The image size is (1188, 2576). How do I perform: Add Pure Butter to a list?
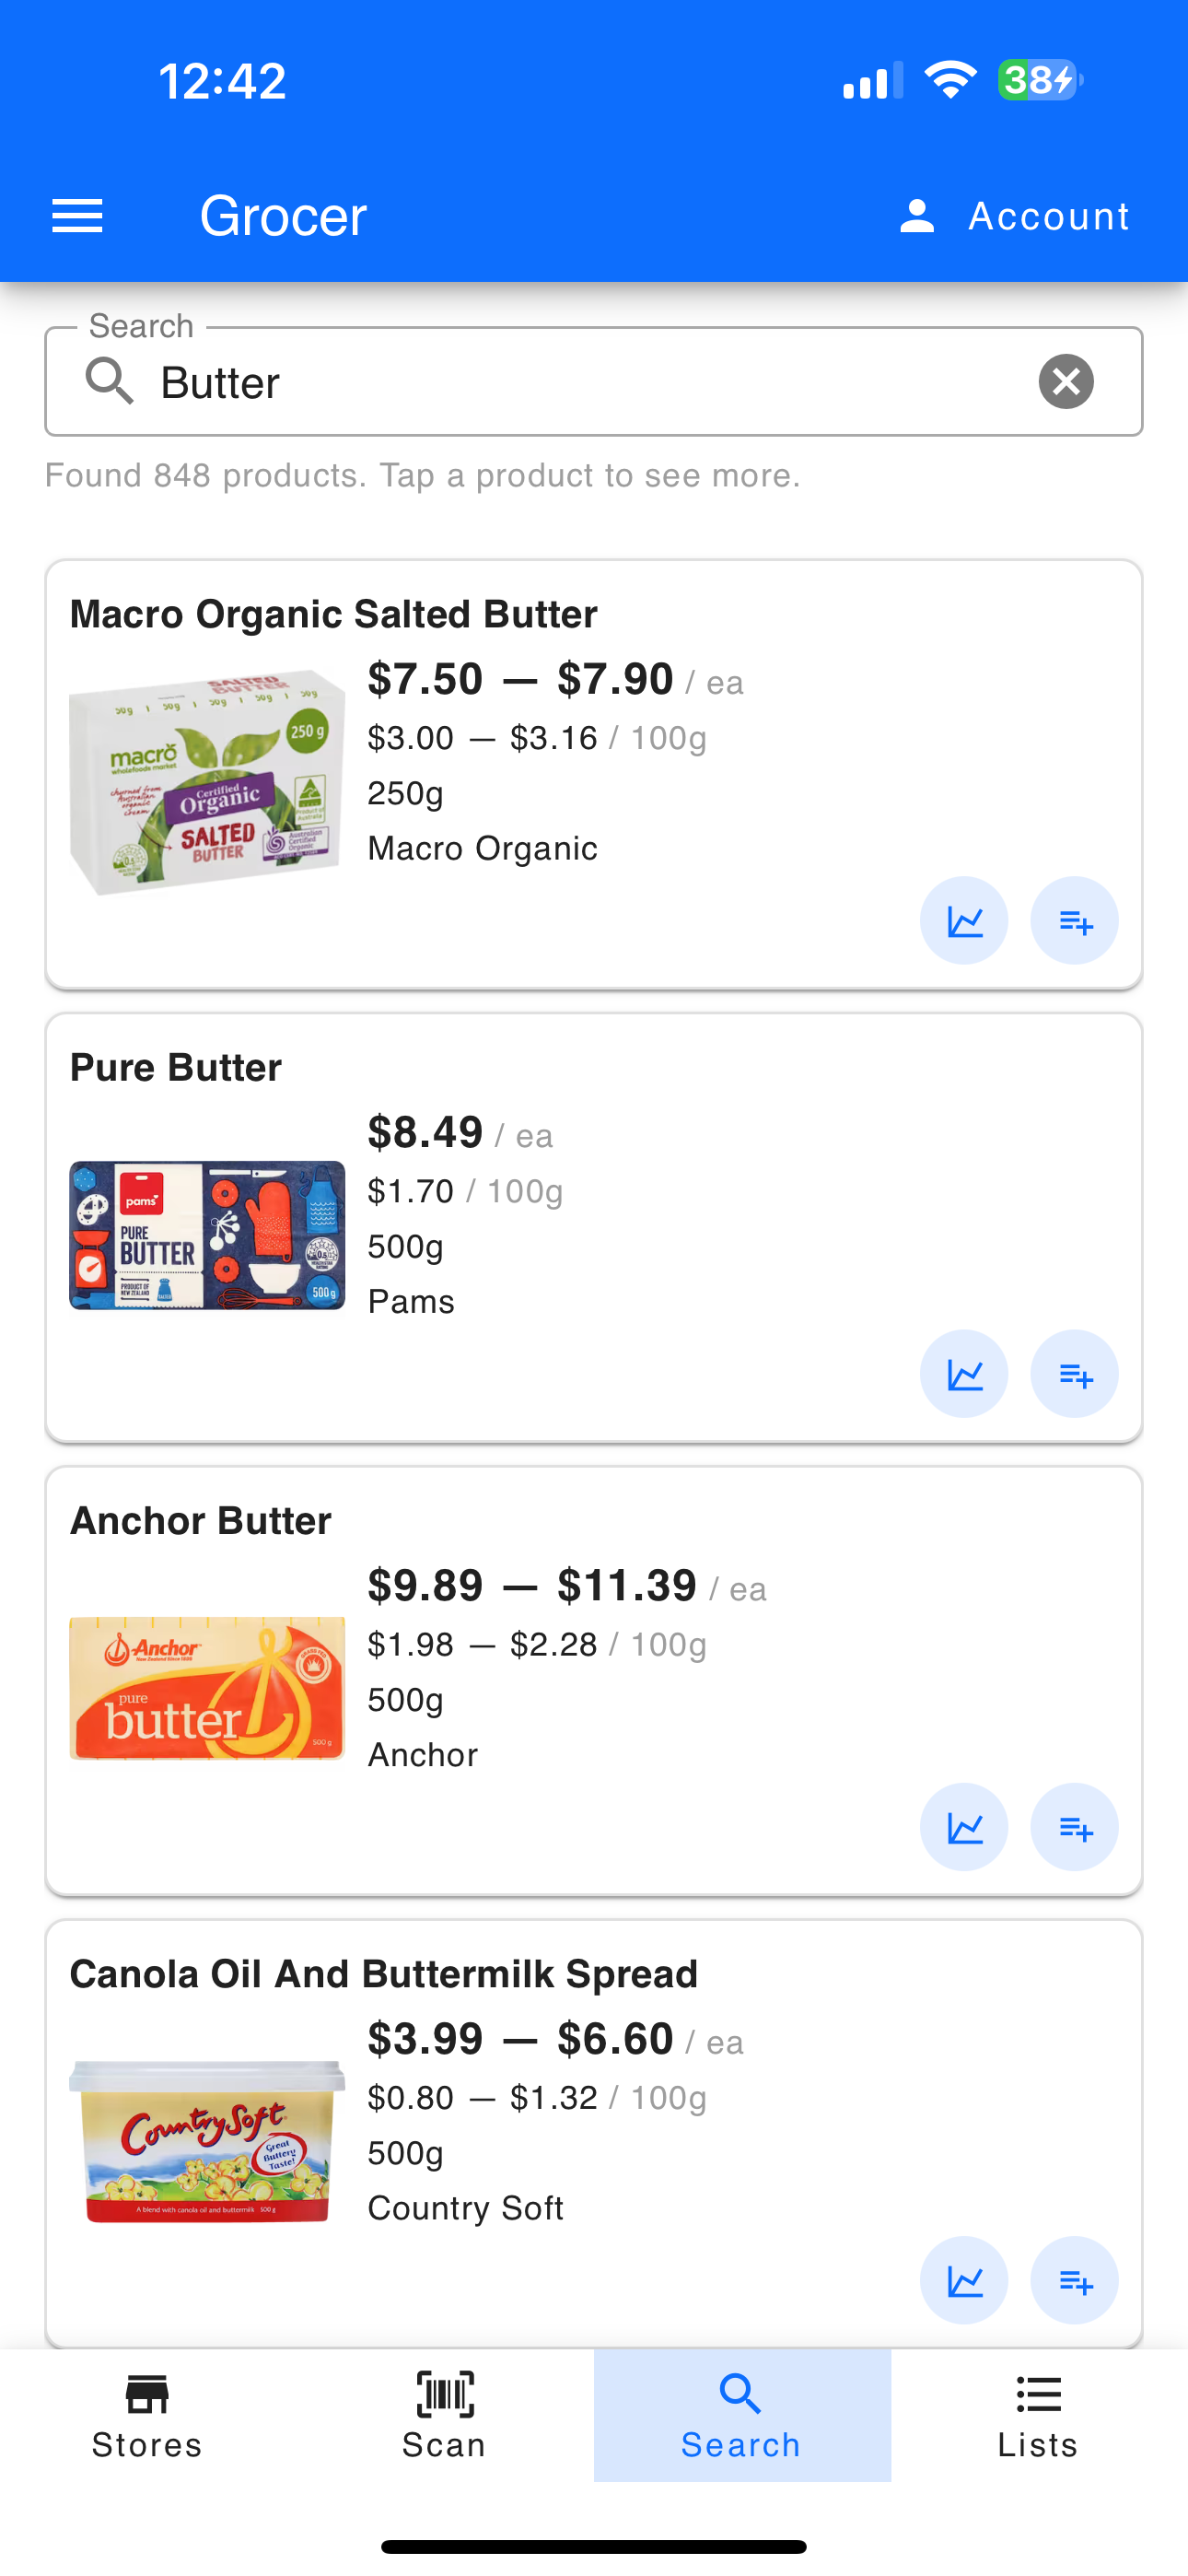pos(1075,1374)
